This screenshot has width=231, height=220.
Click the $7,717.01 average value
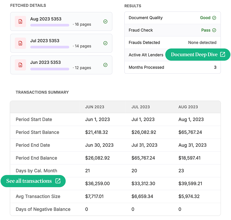[94, 196]
